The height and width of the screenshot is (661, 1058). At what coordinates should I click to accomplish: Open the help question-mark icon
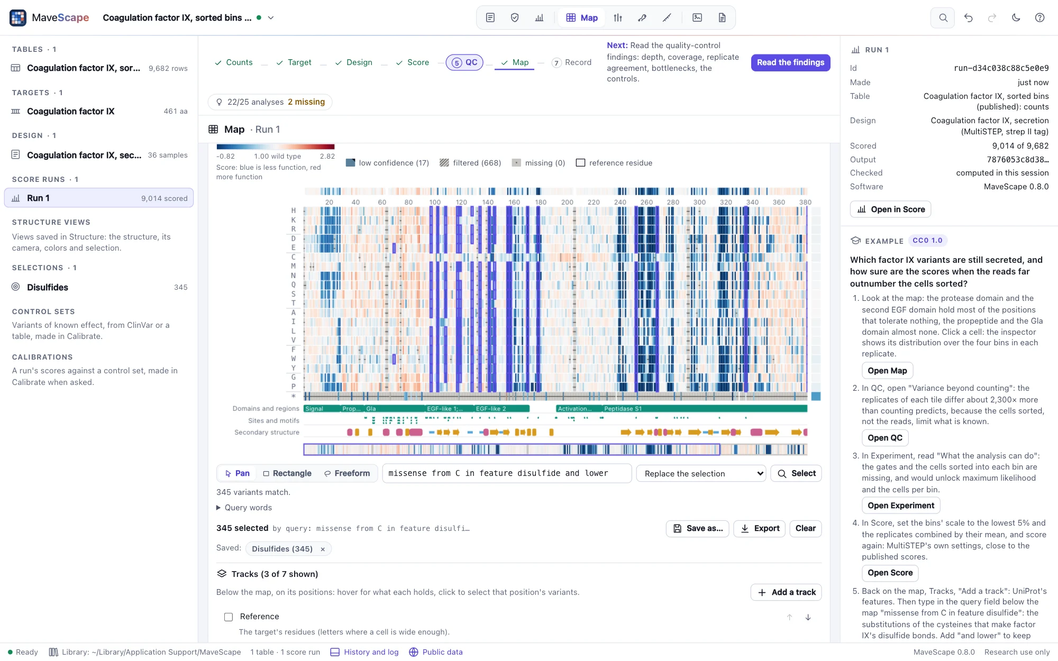pos(1039,17)
